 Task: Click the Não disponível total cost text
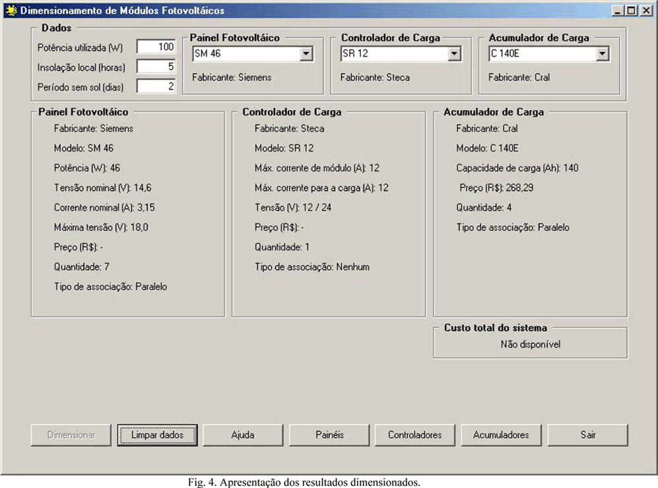(x=530, y=344)
